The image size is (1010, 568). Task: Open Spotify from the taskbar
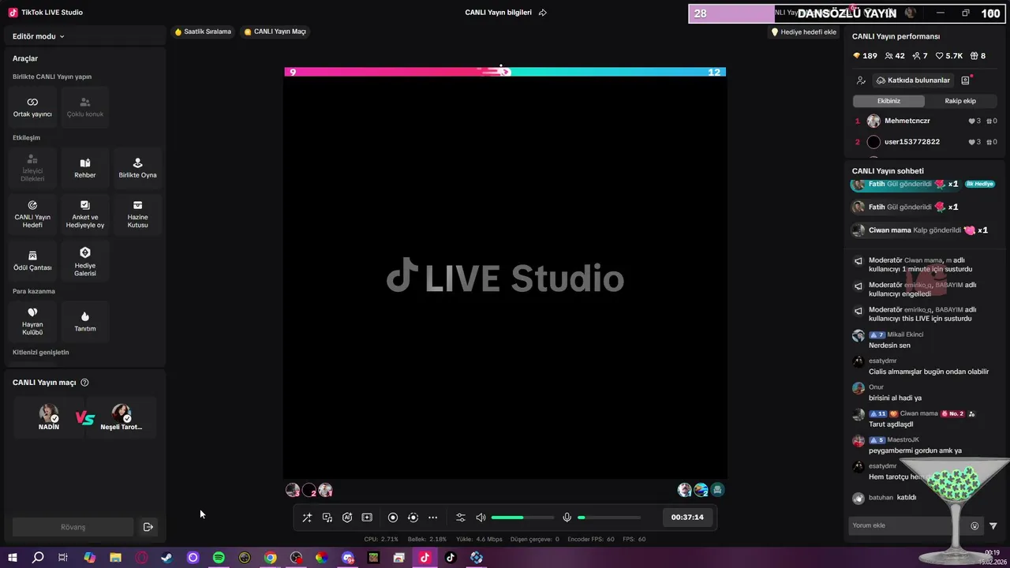pyautogui.click(x=219, y=558)
